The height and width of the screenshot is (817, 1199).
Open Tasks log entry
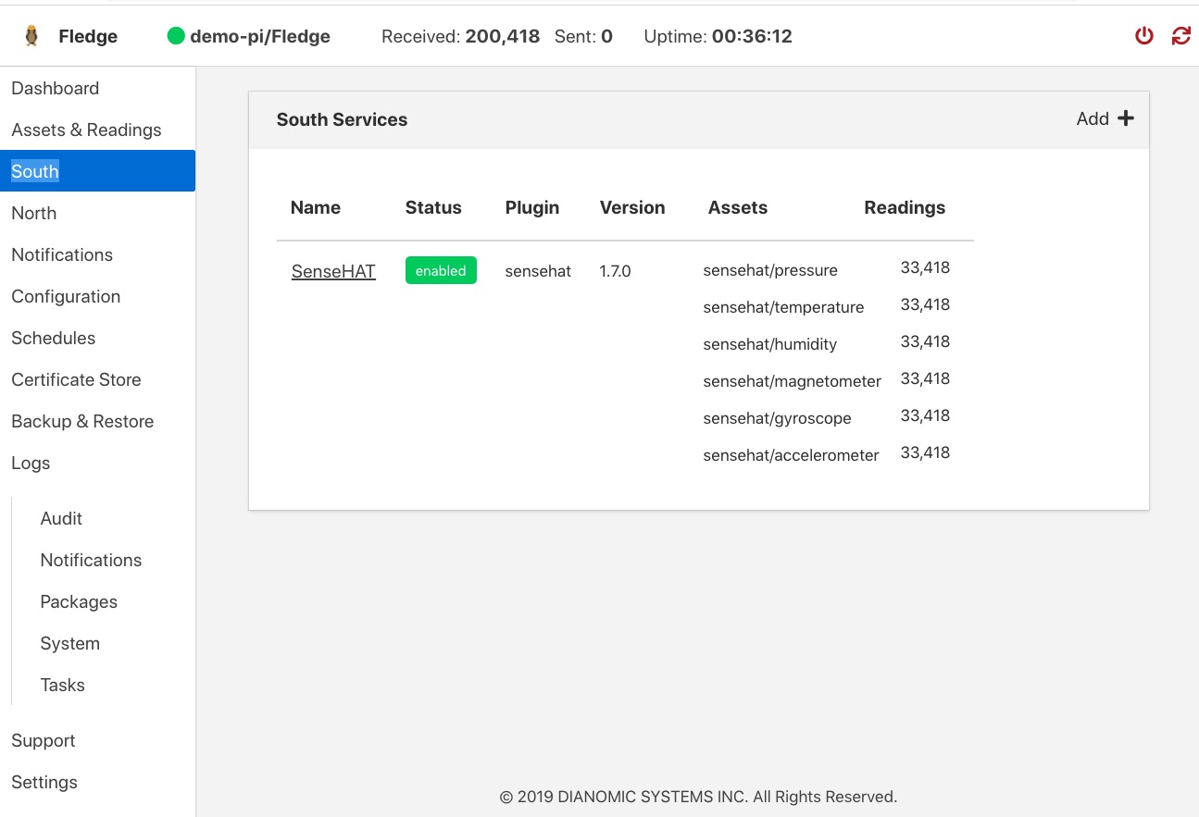click(x=62, y=685)
